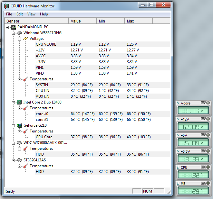Screen dimensions: 213x199
Task: Close the MB temperature gadget with X icon
Action: pyautogui.click(x=208, y=183)
